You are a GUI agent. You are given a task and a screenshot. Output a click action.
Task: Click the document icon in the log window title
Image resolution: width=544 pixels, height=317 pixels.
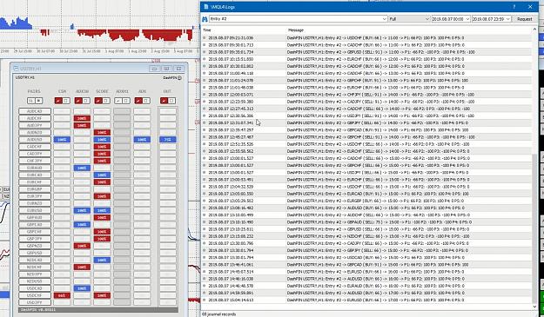[x=206, y=7]
